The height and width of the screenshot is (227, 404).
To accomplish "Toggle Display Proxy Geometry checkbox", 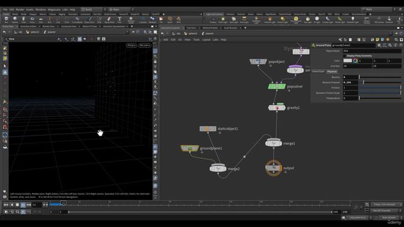I will (345, 56).
